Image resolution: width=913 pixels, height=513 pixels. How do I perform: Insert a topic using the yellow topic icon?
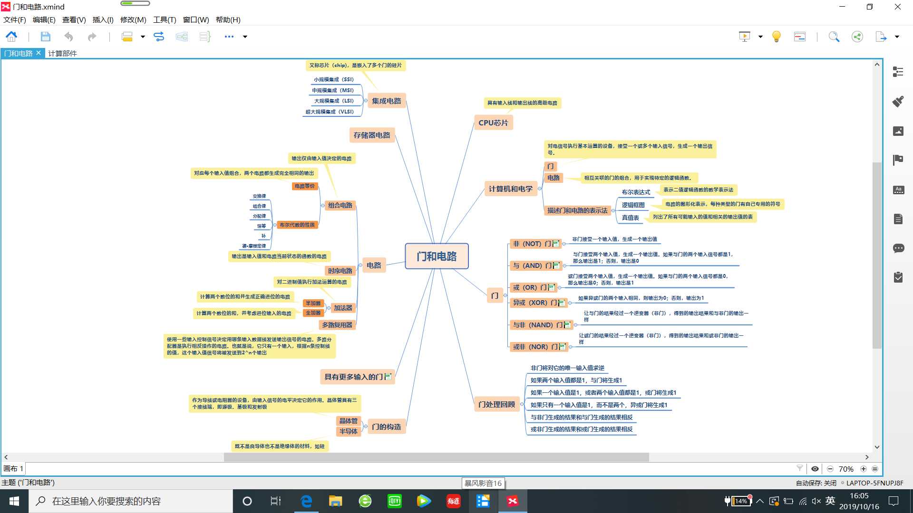127,37
